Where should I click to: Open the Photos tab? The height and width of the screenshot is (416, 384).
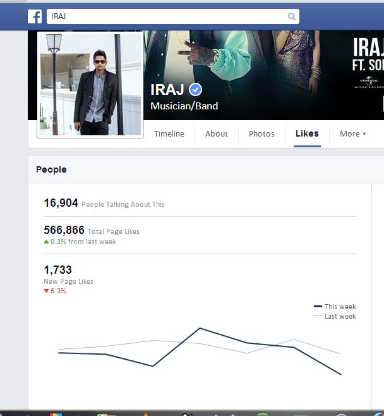[x=261, y=134]
